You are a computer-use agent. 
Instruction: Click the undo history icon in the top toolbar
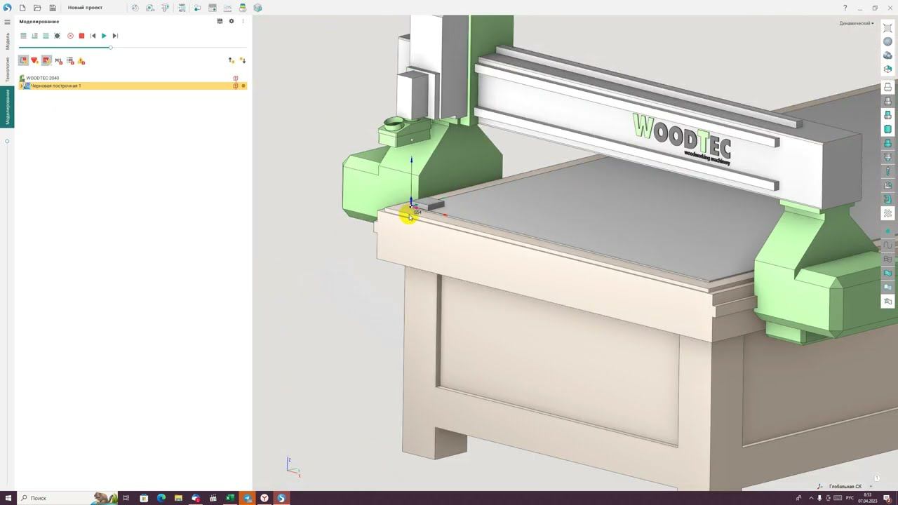tap(135, 8)
